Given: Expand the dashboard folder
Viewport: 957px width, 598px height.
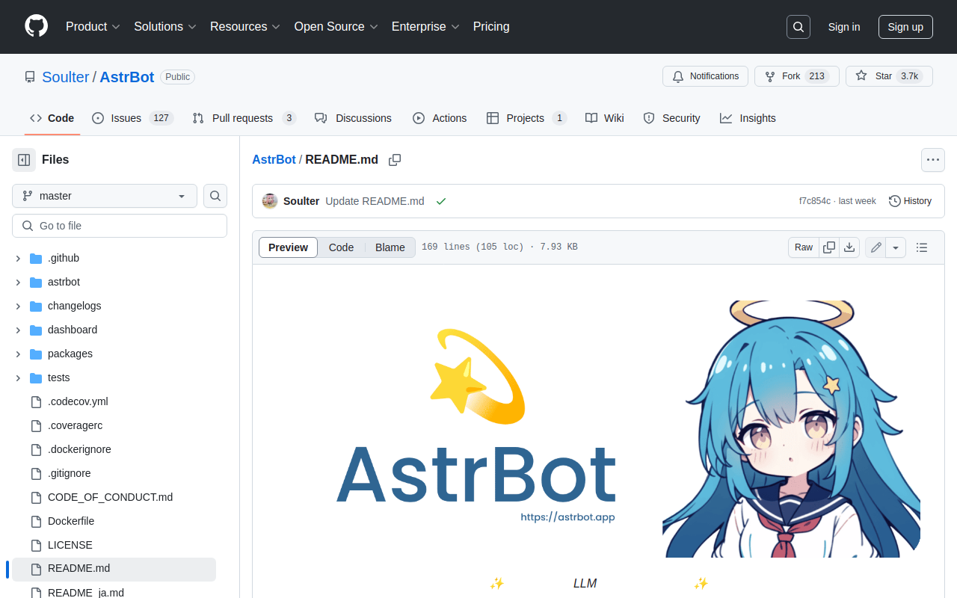Looking at the screenshot, I should (x=18, y=330).
